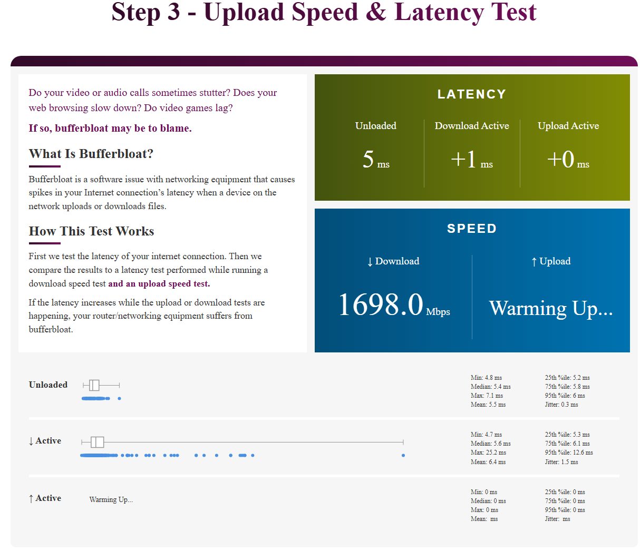Click the SPEED panel title
This screenshot has height=551, width=640.
(472, 229)
